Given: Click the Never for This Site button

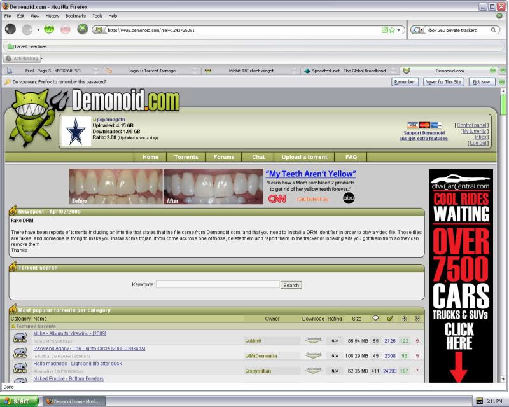Looking at the screenshot, I should [x=443, y=82].
